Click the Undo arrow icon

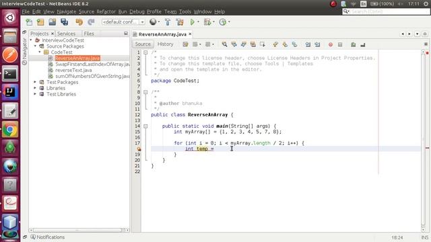point(79,22)
